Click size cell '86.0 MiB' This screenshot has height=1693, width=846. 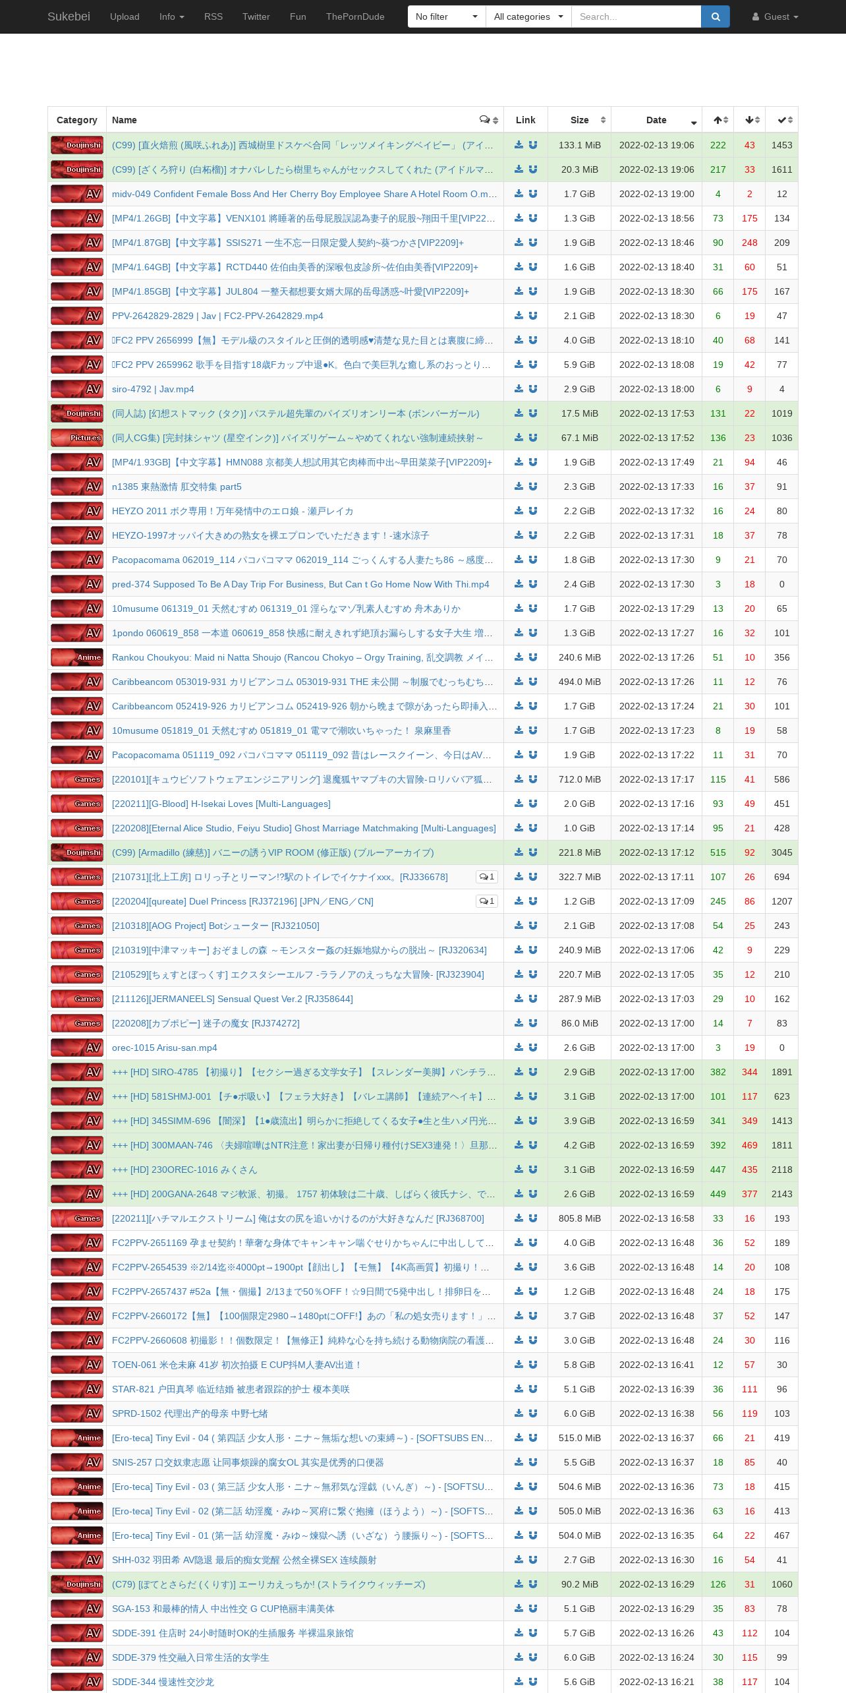[580, 1023]
